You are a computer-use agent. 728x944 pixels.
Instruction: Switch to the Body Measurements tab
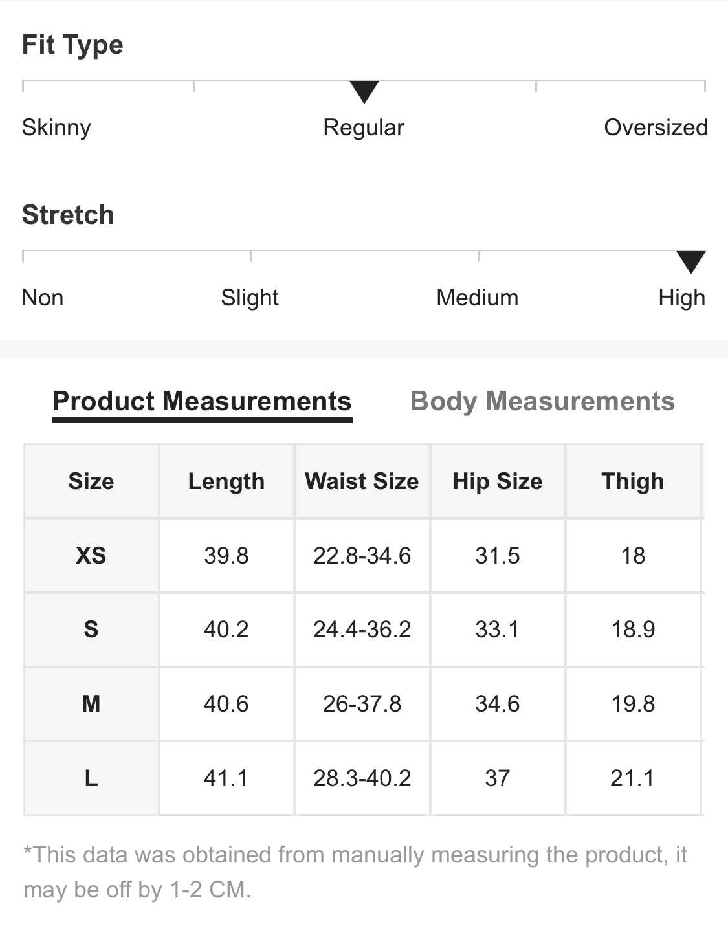[x=542, y=401]
